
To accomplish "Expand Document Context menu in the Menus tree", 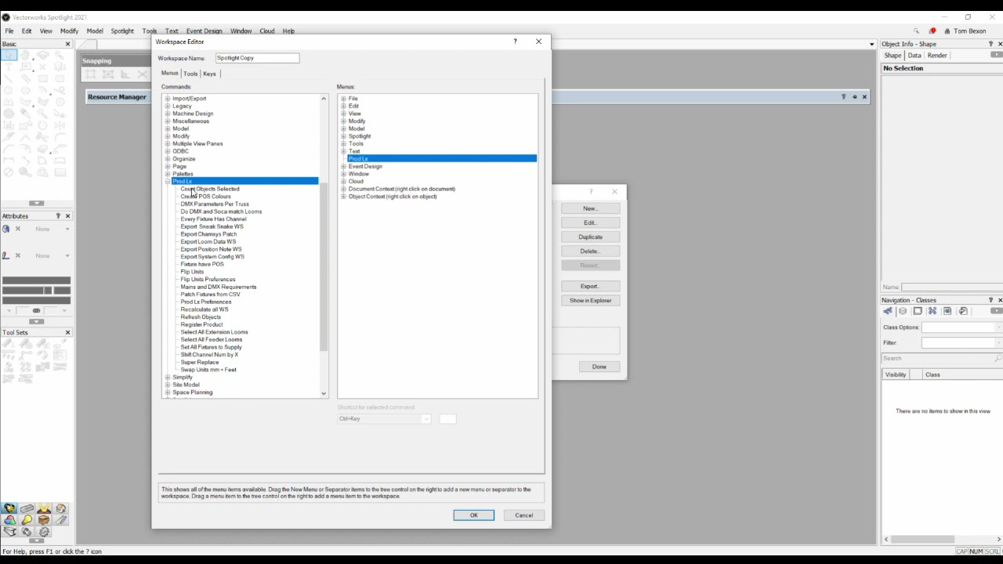I will (x=343, y=189).
